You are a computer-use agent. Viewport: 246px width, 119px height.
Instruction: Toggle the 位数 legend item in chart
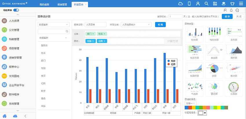(x=171, y=64)
